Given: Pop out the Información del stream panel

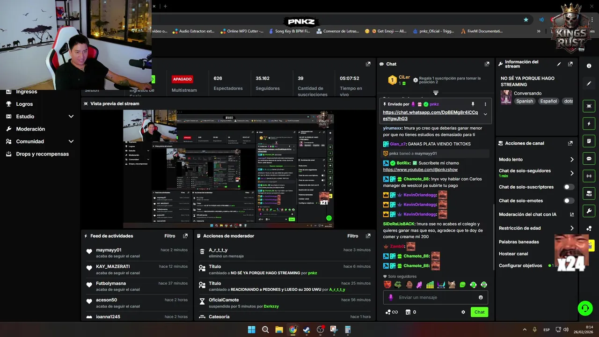Looking at the screenshot, I should click(x=570, y=64).
